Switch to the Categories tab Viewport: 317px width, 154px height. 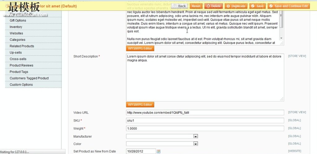(x=17, y=40)
